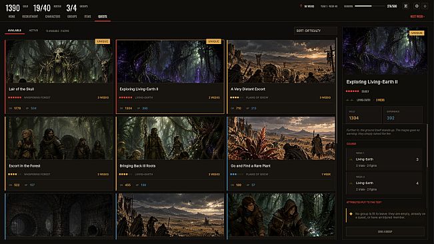Click the difficulty stars on Lair of the Skull
Screen dimensions: 434x244
click(x=15, y=97)
